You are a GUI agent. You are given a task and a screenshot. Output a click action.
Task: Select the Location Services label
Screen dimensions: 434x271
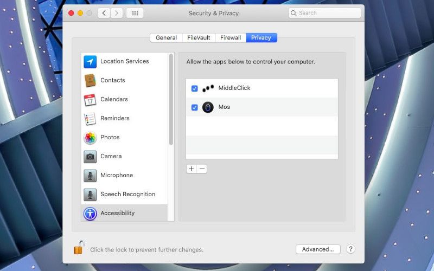pos(125,61)
